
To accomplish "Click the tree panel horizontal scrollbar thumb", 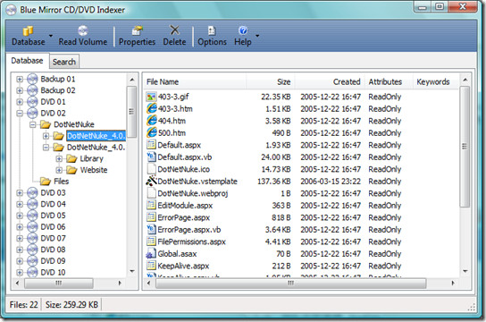I will 59,283.
